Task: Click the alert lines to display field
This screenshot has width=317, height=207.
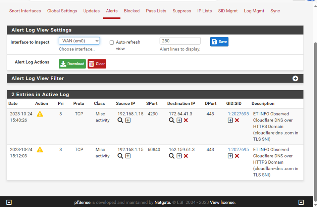Action: (180, 41)
